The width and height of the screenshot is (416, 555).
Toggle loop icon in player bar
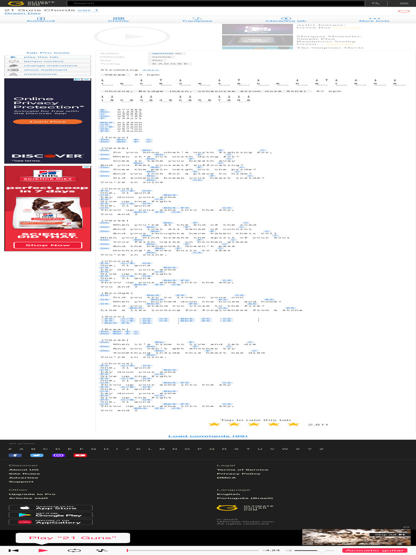coord(74,551)
